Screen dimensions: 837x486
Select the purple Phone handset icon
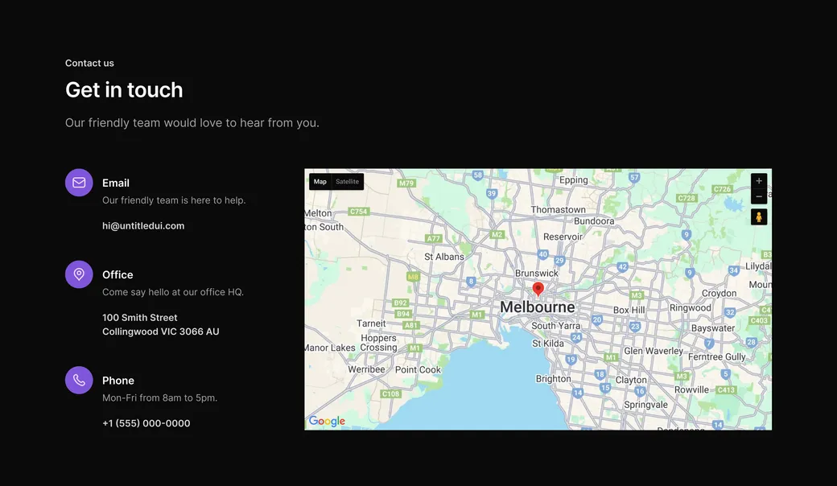tap(78, 379)
